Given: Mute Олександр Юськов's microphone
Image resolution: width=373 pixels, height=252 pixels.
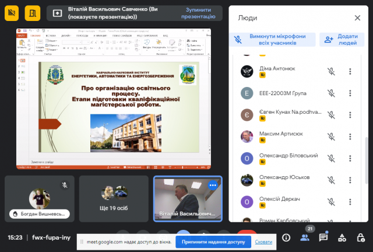Looking at the screenshot, I should tap(330, 180).
